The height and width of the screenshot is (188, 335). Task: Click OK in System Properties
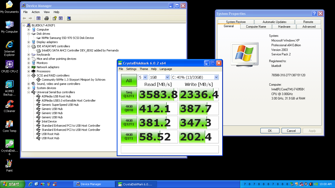point(270,131)
